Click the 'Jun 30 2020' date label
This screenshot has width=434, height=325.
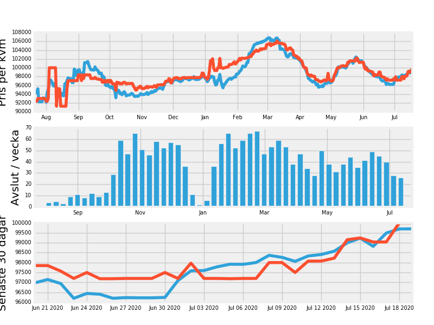[165, 308]
